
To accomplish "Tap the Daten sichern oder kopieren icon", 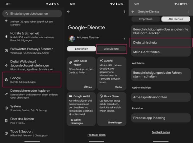I will (6, 94).
